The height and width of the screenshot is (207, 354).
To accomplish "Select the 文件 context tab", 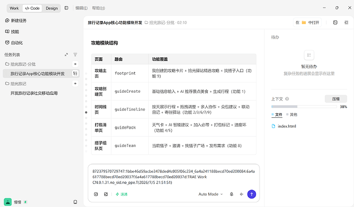I will [x=277, y=115].
